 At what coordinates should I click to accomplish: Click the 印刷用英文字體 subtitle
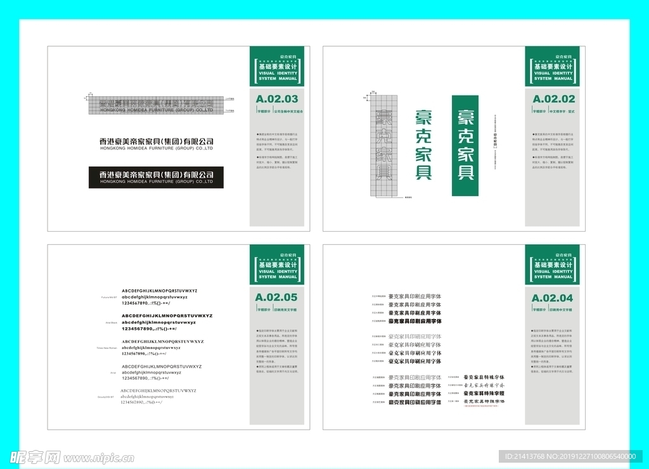[285, 310]
